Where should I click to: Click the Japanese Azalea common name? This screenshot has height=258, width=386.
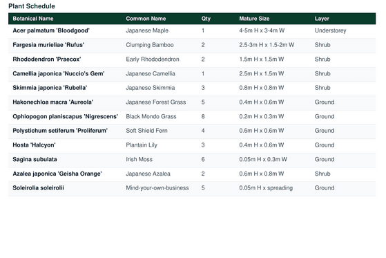[148, 174]
